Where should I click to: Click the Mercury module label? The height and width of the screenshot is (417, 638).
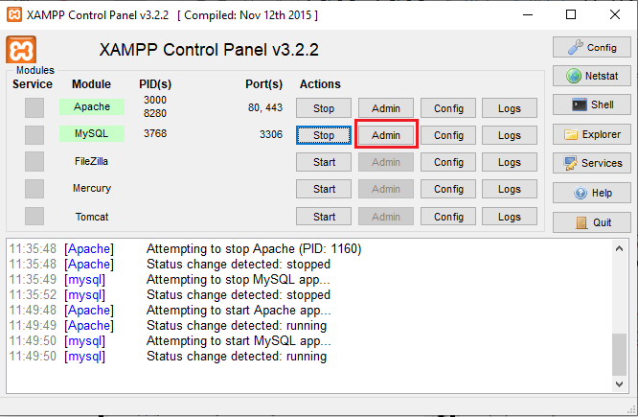[x=92, y=188]
